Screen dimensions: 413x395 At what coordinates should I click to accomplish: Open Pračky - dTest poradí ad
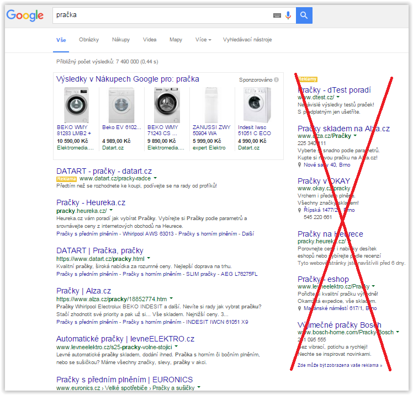click(x=334, y=90)
